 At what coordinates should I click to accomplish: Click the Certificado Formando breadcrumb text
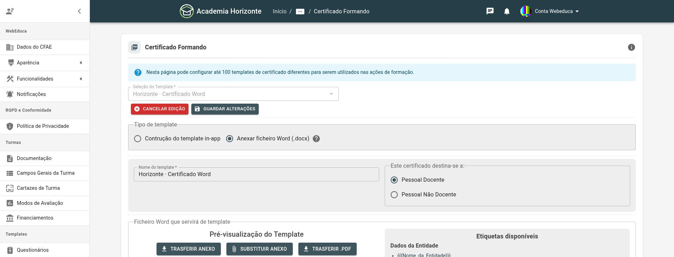pos(342,11)
